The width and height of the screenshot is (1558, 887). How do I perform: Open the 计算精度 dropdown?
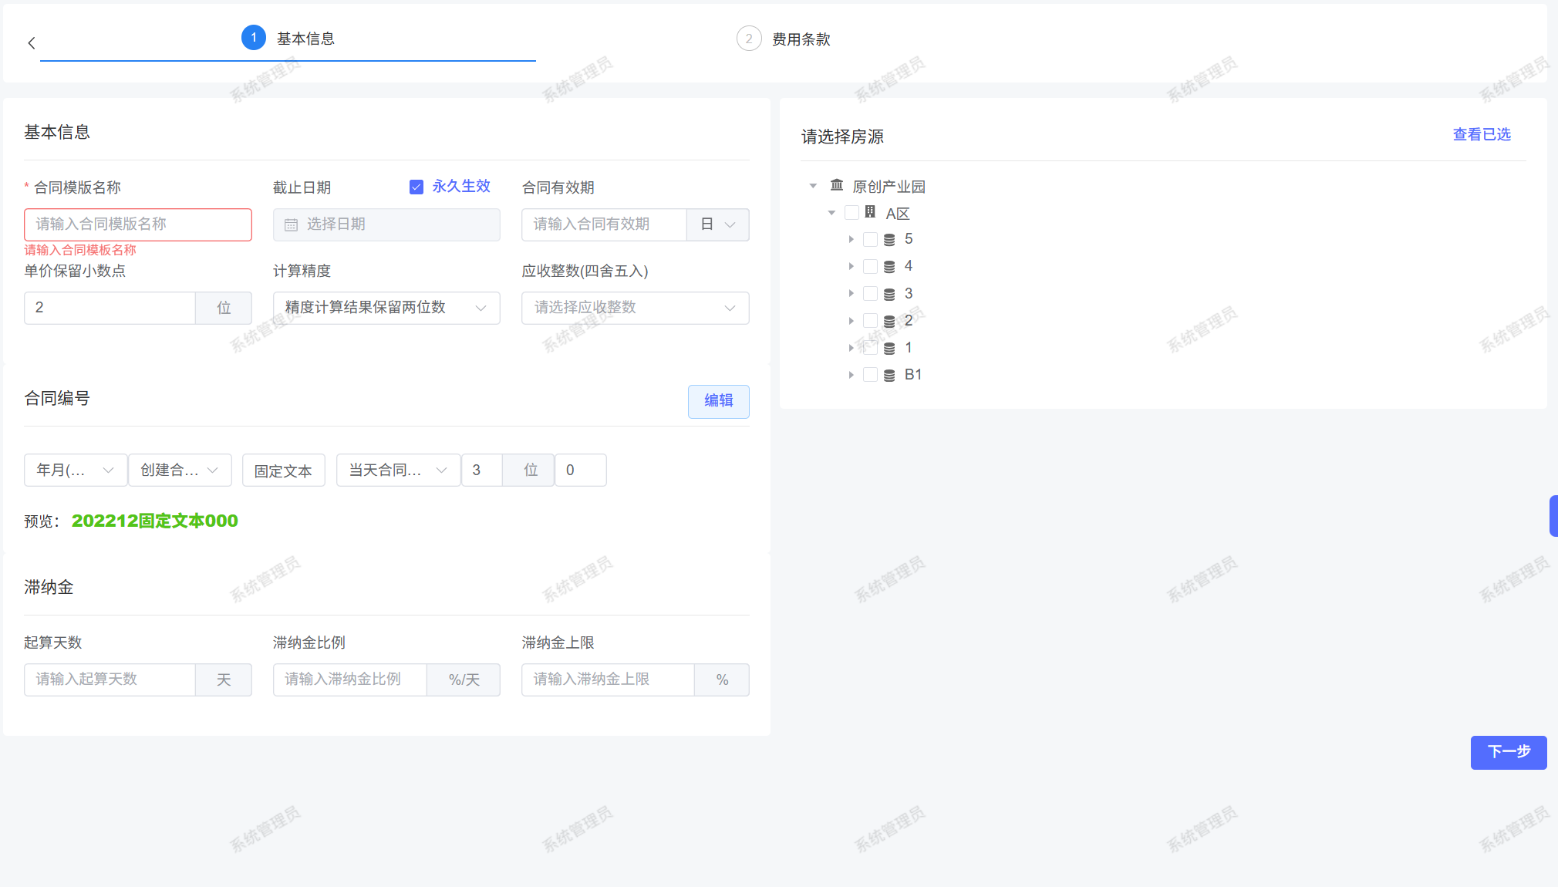(x=386, y=308)
